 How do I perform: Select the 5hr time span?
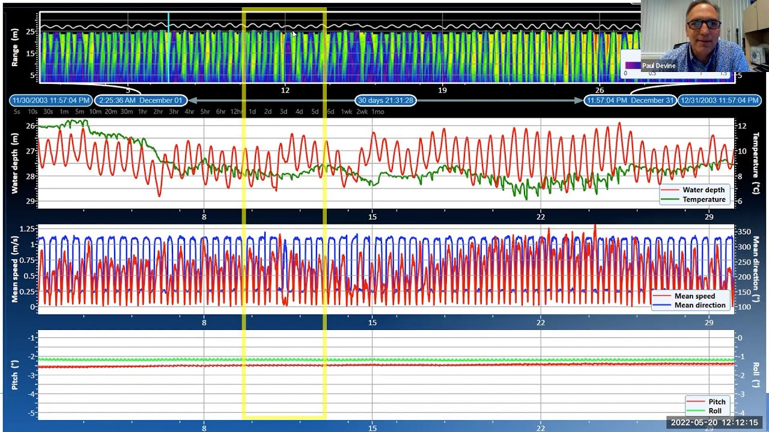click(205, 112)
